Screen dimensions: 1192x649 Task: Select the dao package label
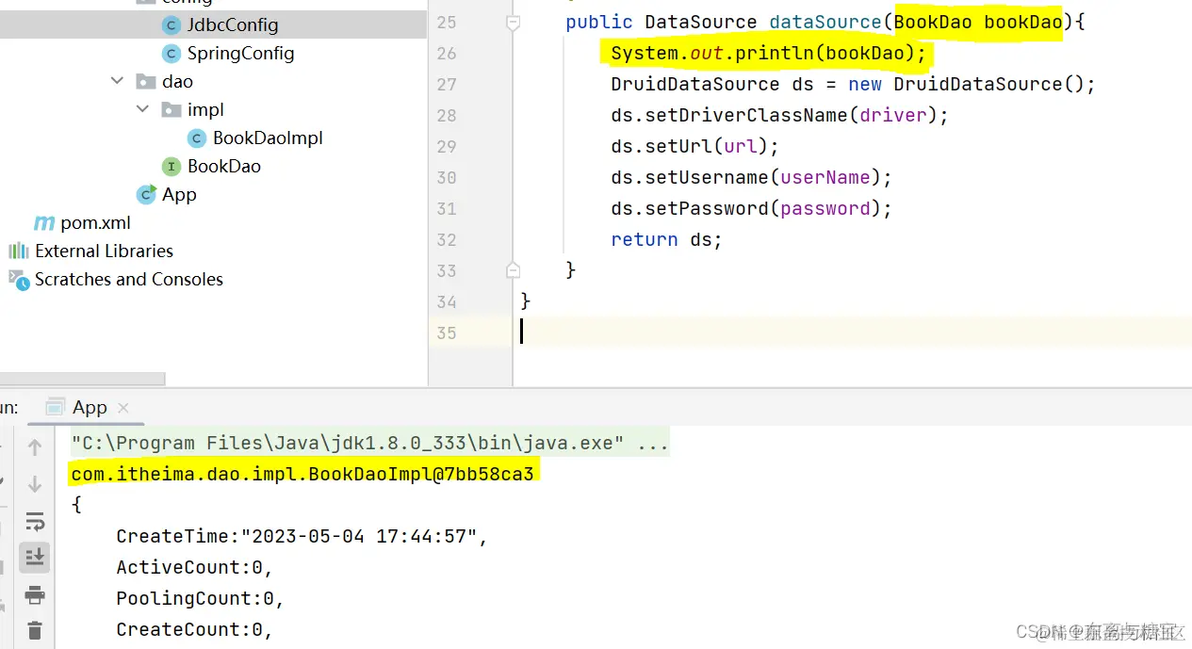click(177, 82)
